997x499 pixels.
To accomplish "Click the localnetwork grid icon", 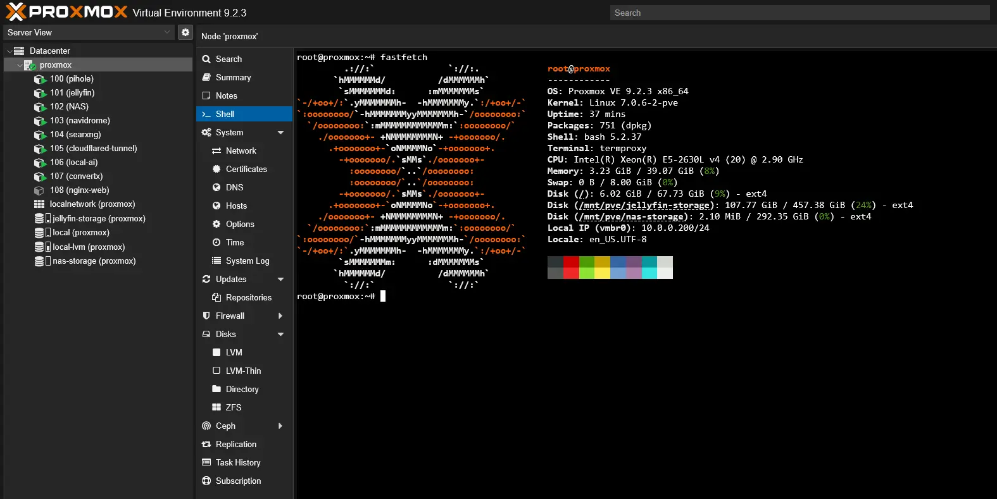I will point(39,204).
